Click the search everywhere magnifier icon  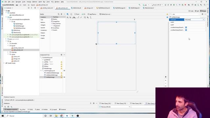(x=205, y=5)
